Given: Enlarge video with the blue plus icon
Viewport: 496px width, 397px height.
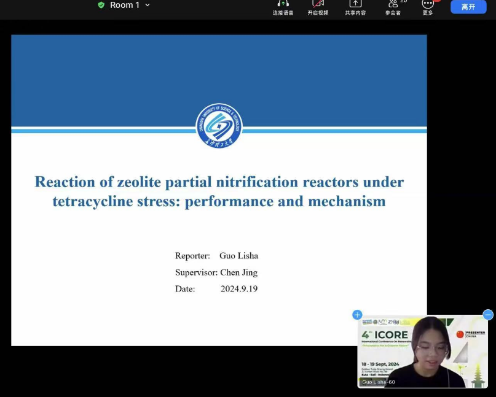Looking at the screenshot, I should [x=357, y=315].
